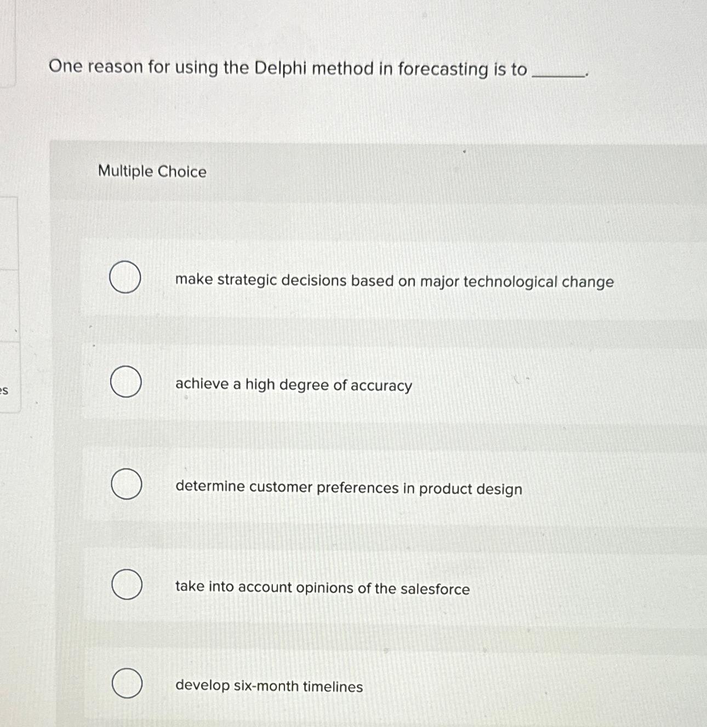Select the radio button for high degree of accuracy
Viewport: 707px width, 727px height.
[x=126, y=382]
